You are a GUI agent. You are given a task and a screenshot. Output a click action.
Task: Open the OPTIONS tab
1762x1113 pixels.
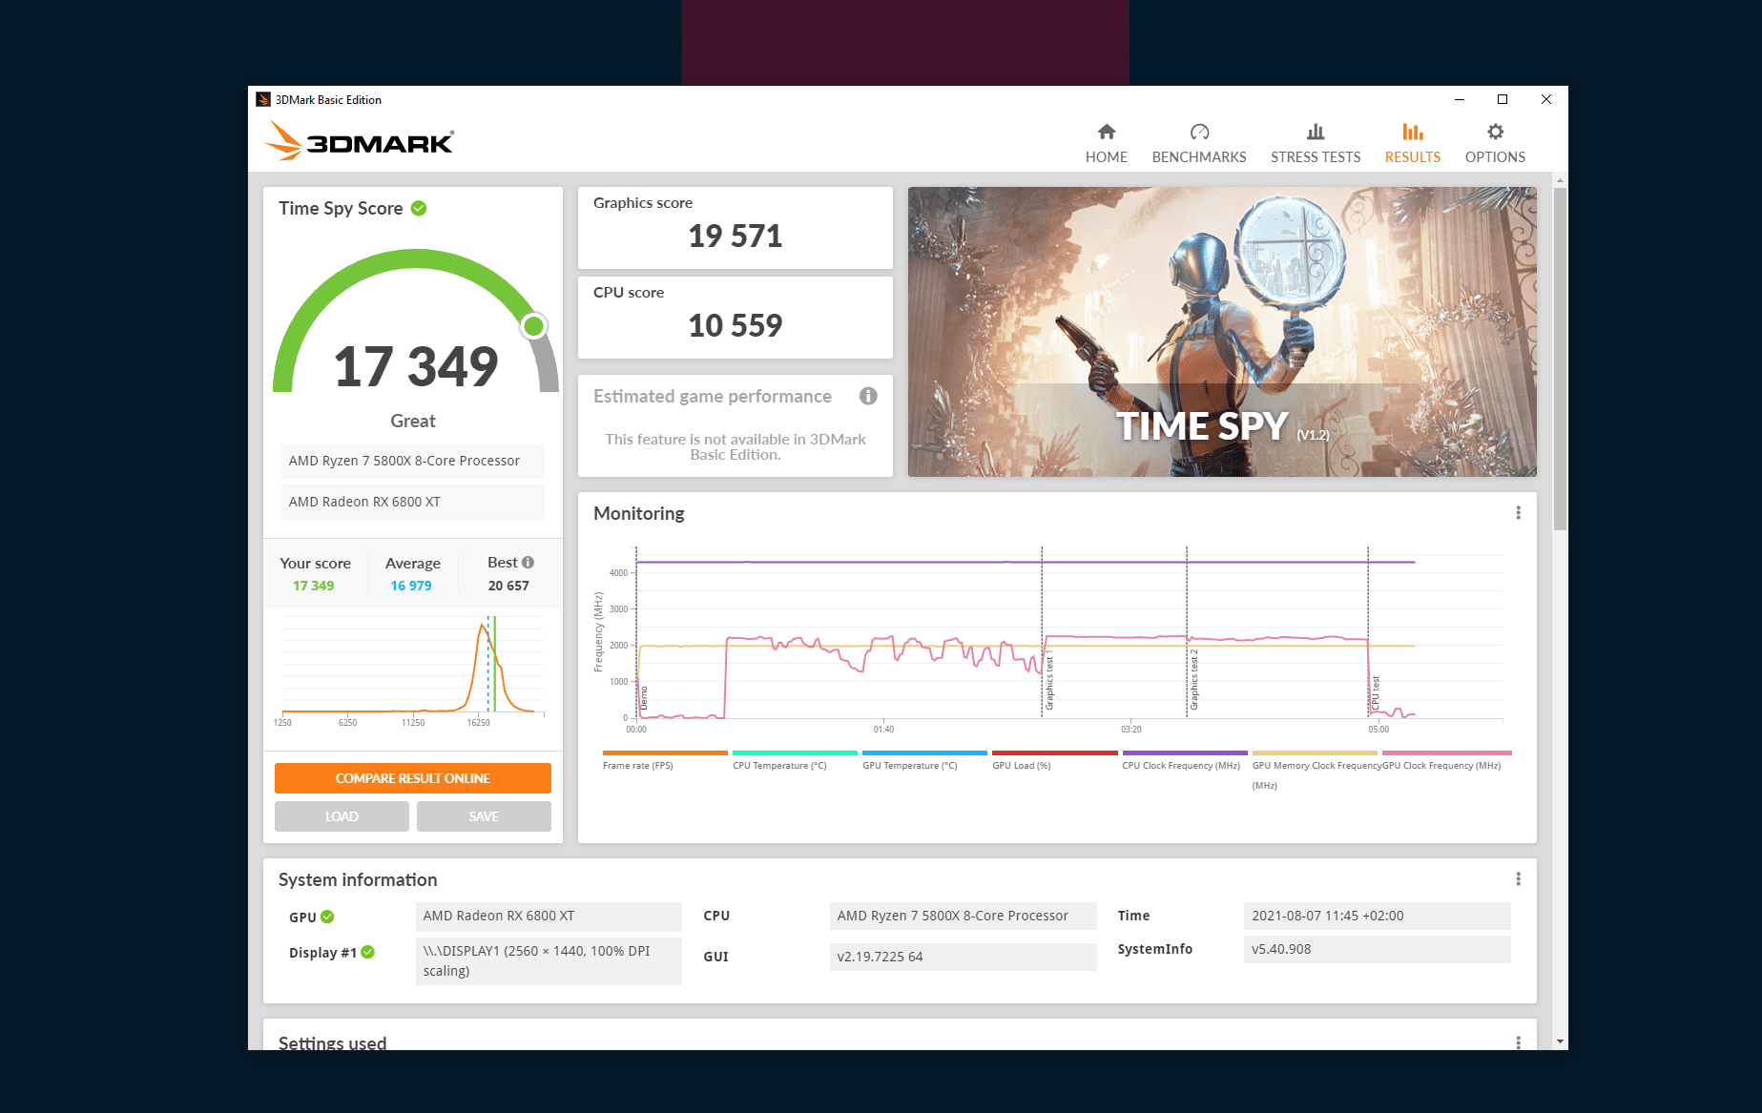(1494, 143)
